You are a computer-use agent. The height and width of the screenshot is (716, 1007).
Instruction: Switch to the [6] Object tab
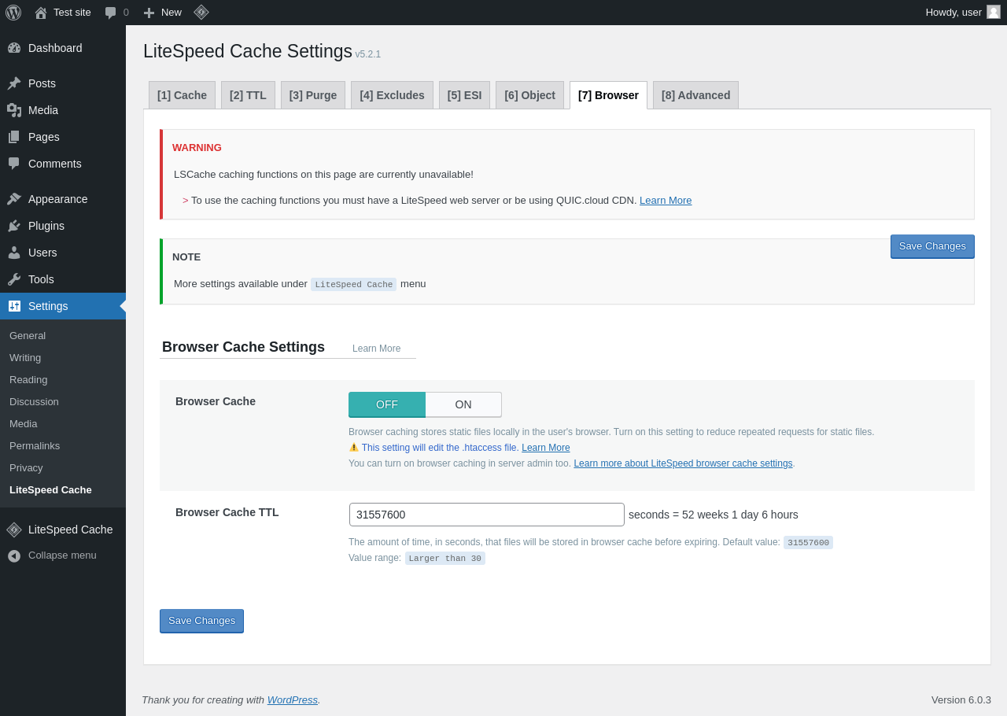coord(529,95)
